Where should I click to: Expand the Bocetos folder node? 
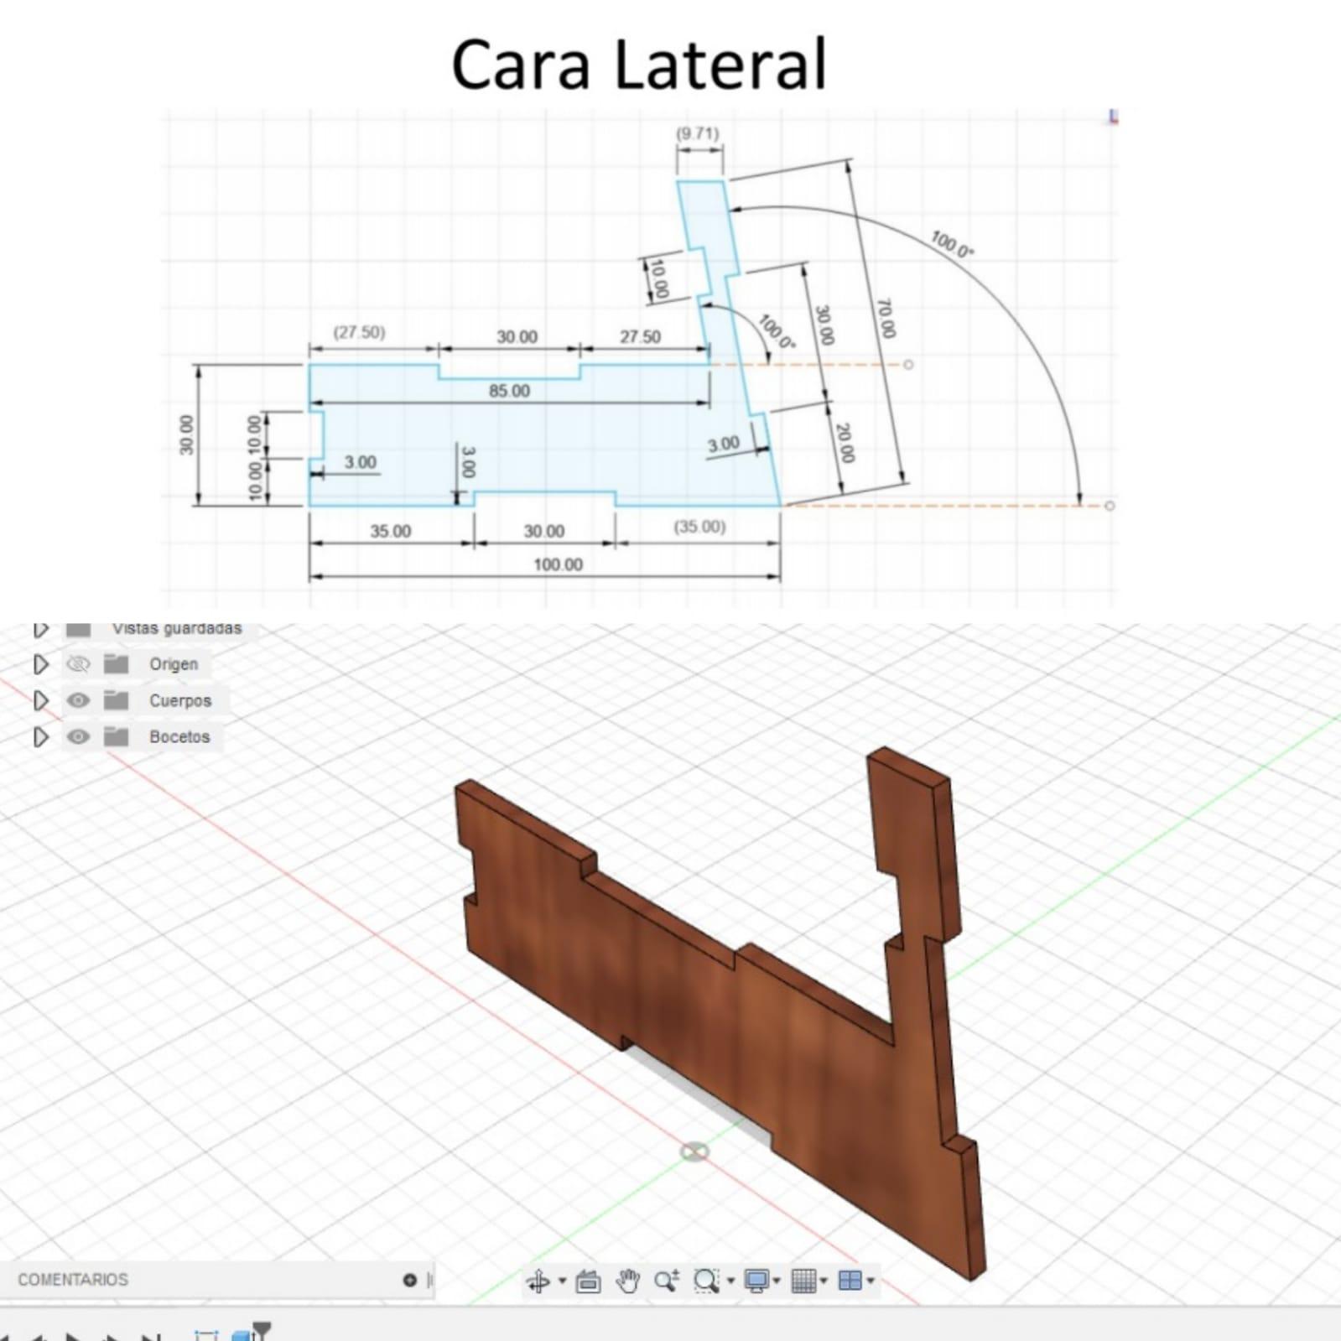[40, 737]
